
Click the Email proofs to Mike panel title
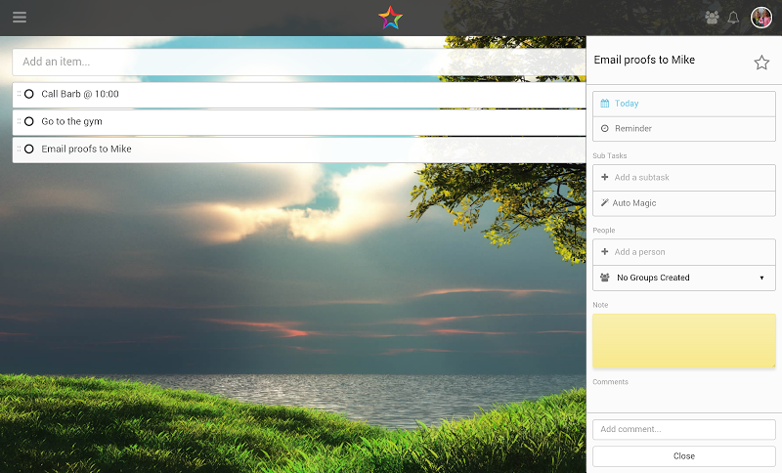click(644, 60)
